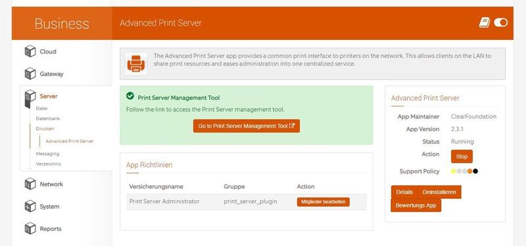Click the Versicherungsname column header

156,186
